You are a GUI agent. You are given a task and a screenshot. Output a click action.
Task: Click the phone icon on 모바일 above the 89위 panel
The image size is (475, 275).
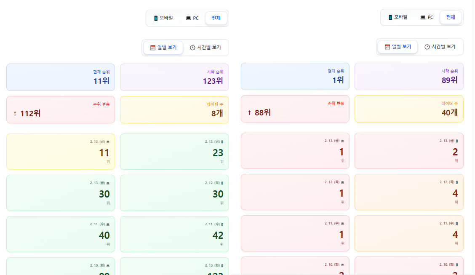pos(390,17)
